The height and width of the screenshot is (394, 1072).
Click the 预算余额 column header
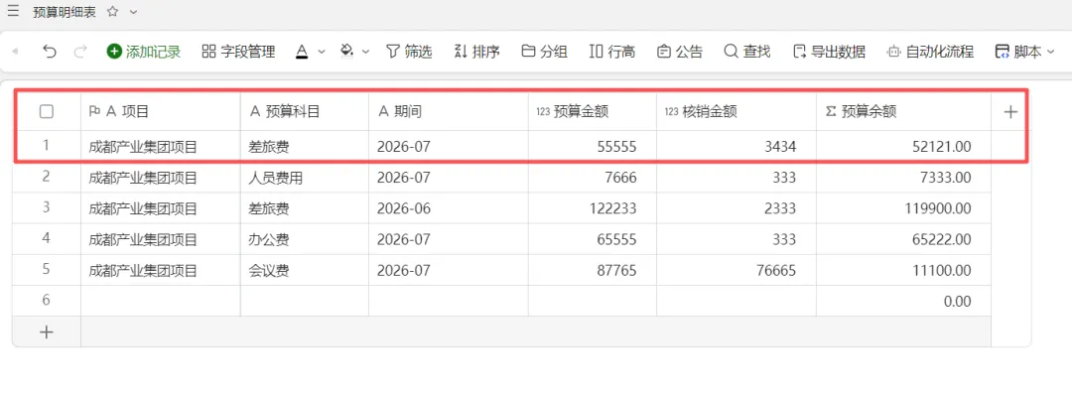click(x=903, y=111)
